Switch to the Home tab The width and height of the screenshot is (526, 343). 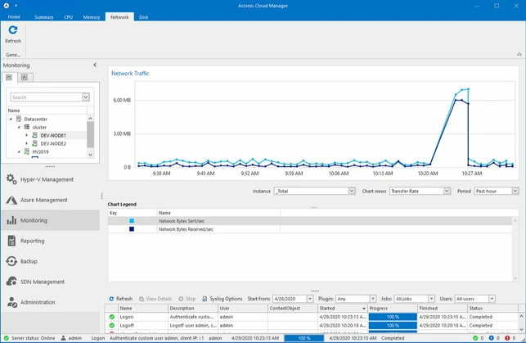(x=14, y=16)
